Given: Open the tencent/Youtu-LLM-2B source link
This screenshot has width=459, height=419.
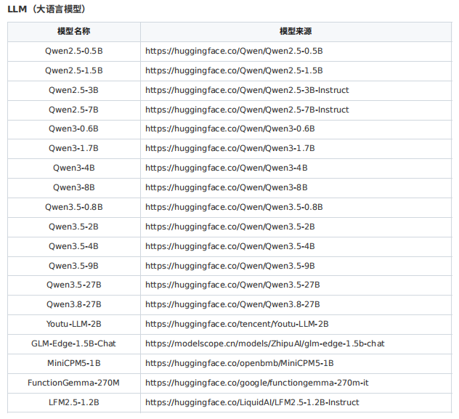Looking at the screenshot, I should tap(237, 324).
